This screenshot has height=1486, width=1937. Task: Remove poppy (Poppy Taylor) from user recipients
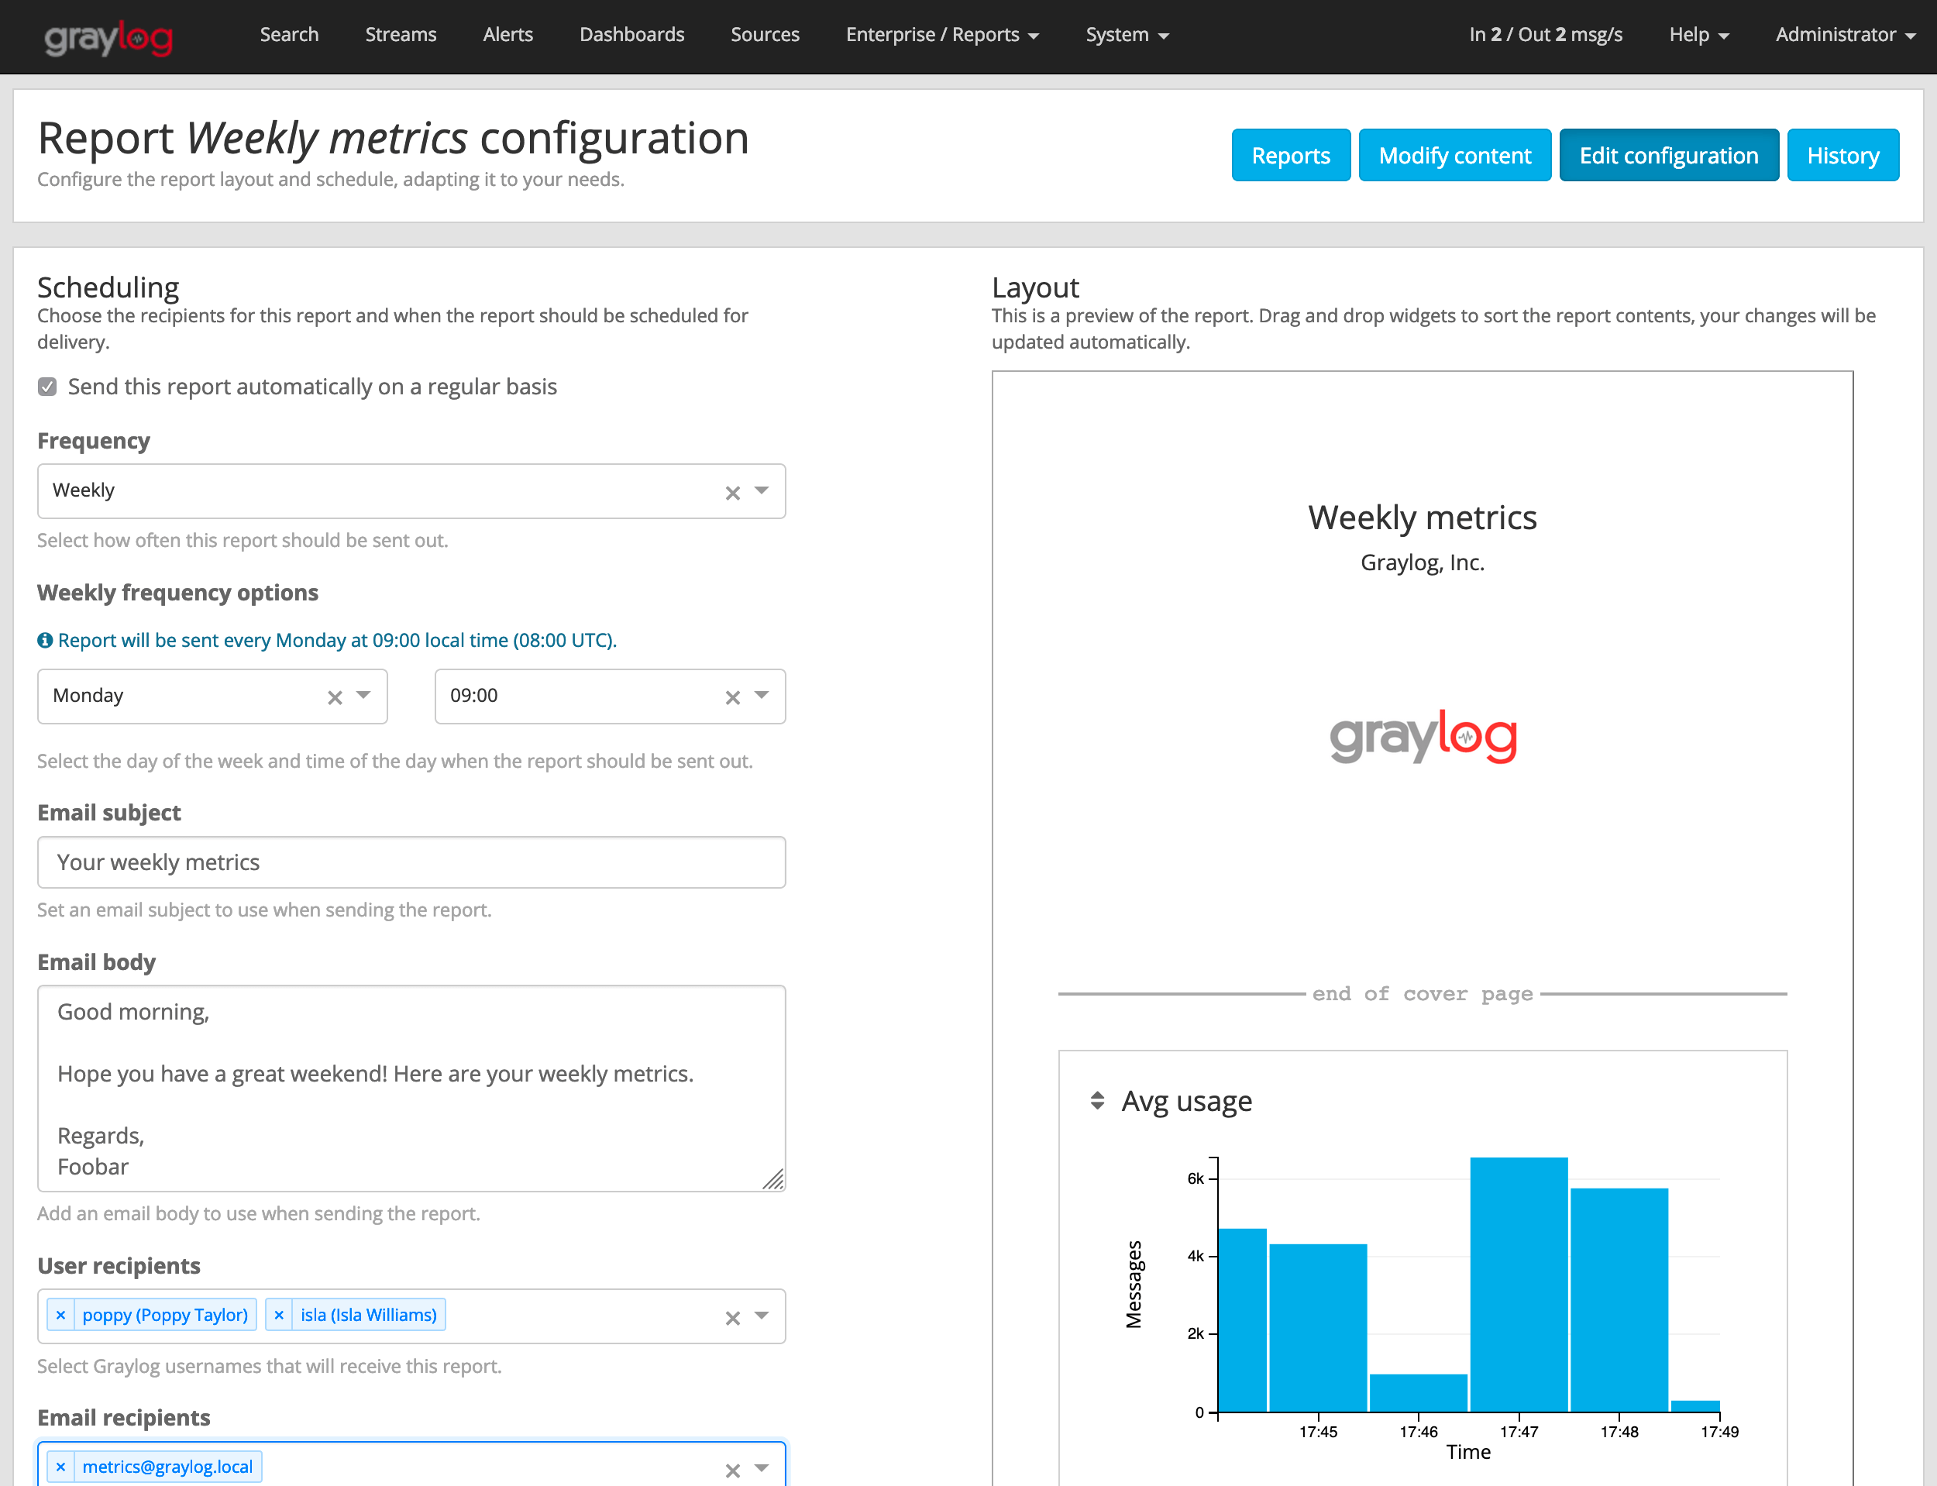click(x=60, y=1315)
